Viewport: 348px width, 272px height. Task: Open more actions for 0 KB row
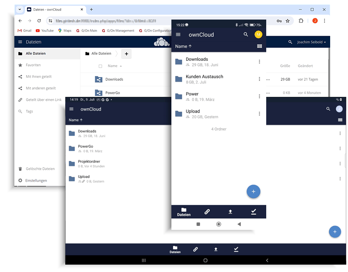click(268, 93)
